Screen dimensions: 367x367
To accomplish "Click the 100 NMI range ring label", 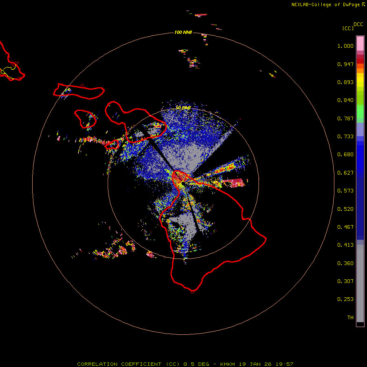I will (183, 32).
